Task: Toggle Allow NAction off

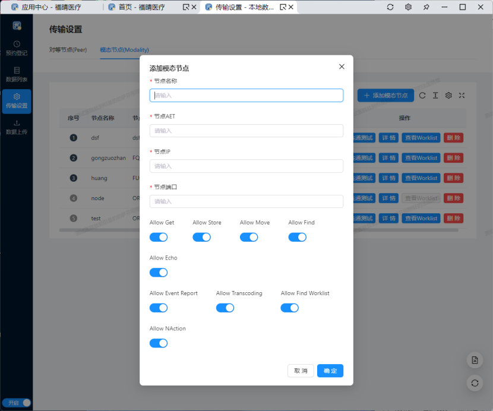Action: coord(159,343)
